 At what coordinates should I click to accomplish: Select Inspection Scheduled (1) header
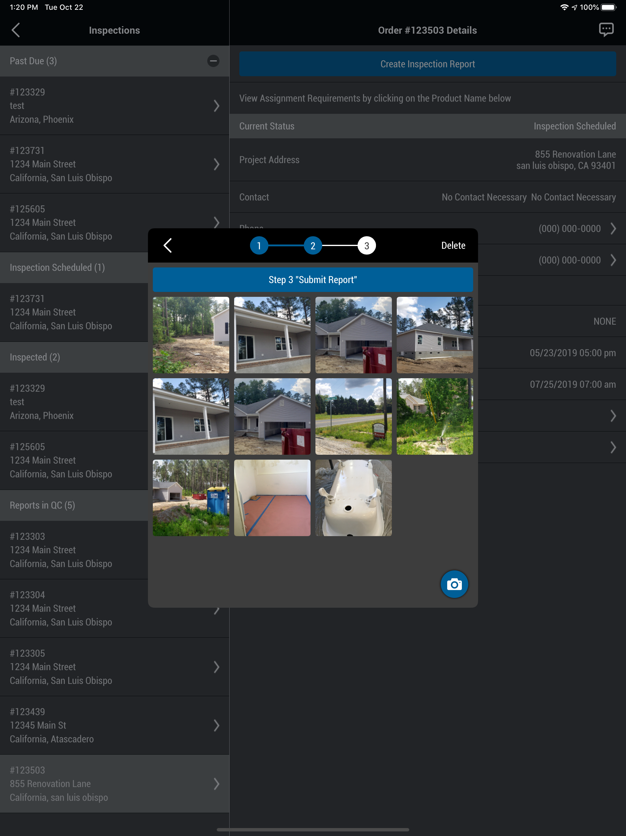point(74,267)
